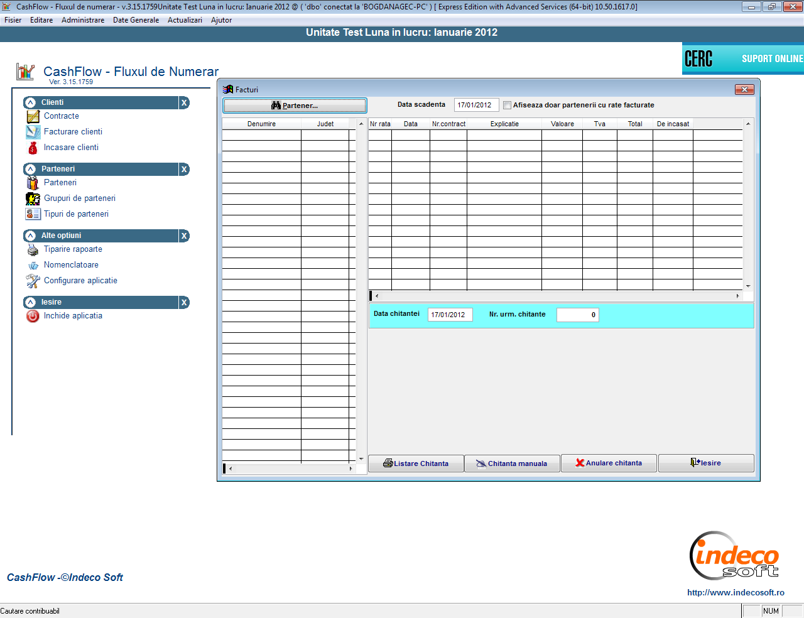Click the Contracte icon in sidebar
Image resolution: width=804 pixels, height=618 pixels.
click(x=33, y=116)
